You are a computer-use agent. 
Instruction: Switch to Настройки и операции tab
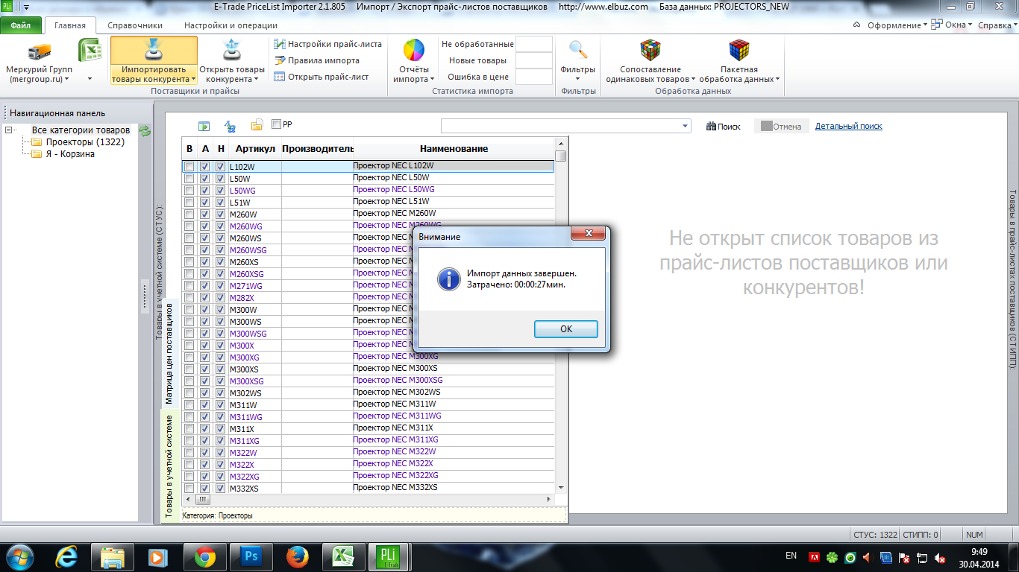pos(231,25)
